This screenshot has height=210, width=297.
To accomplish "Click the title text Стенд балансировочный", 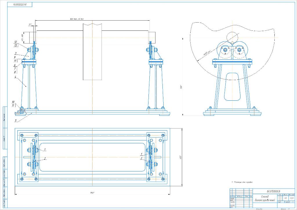I will tap(265, 198).
